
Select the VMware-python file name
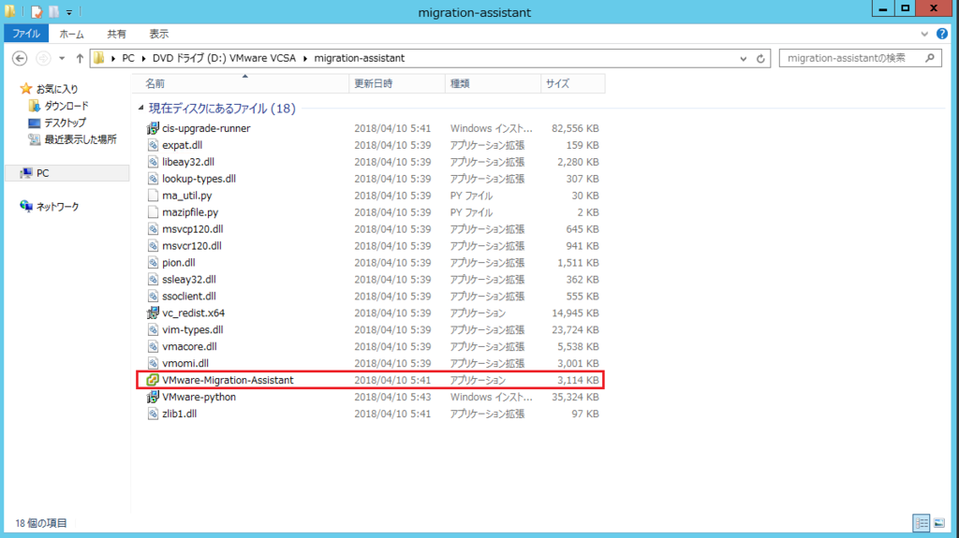pos(199,397)
